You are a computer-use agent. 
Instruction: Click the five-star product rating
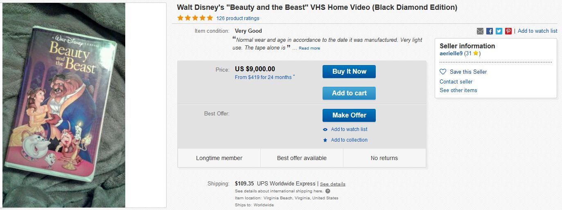pyautogui.click(x=195, y=18)
